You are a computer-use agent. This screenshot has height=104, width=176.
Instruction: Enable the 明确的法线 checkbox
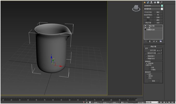[x=146, y=58]
